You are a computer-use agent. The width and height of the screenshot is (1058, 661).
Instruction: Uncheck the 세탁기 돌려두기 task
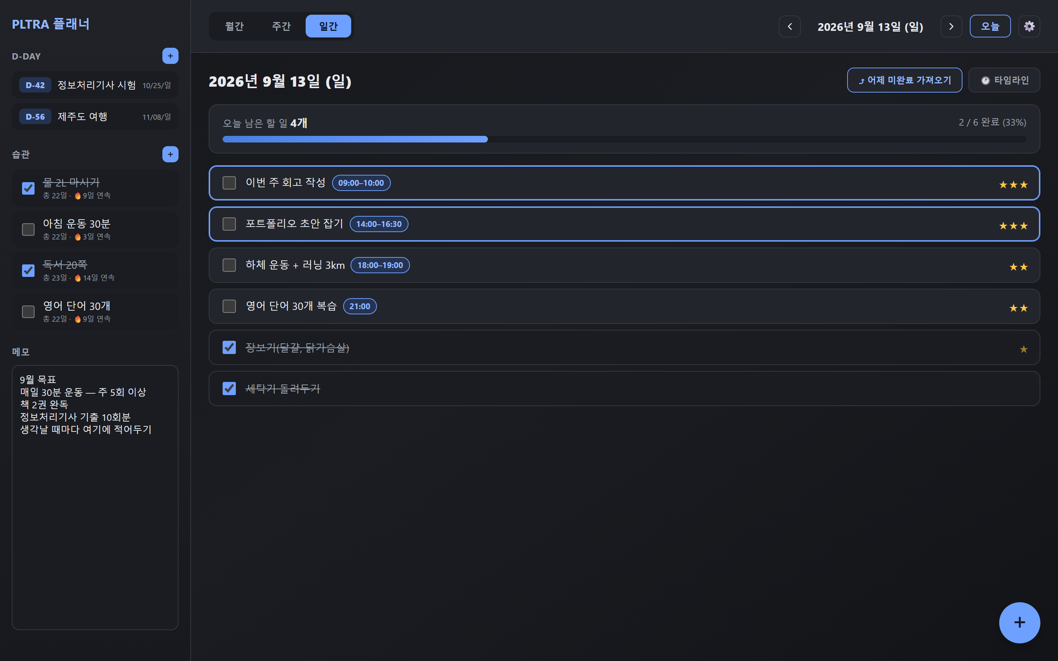point(229,388)
